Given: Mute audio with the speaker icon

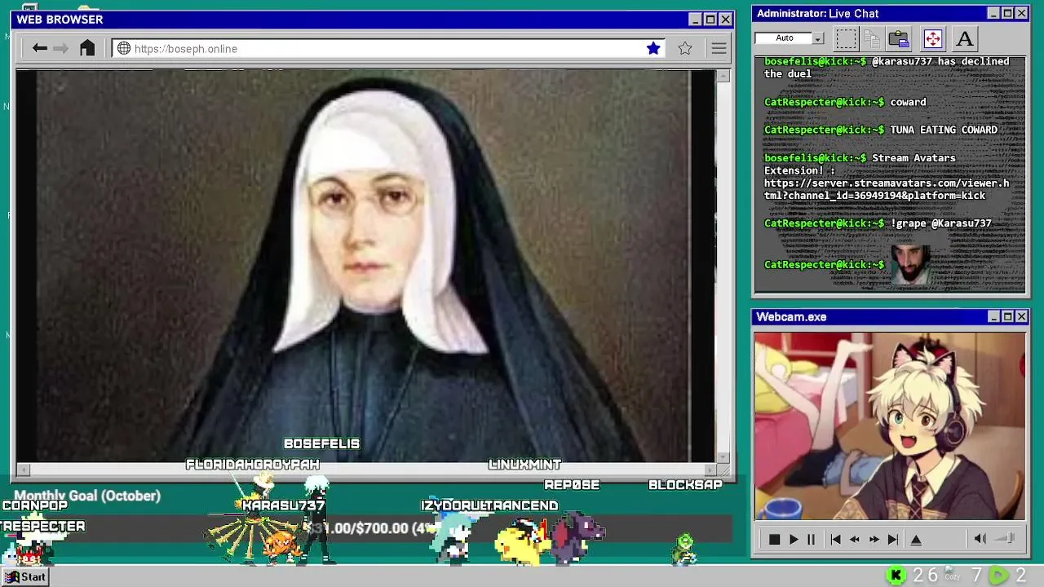Looking at the screenshot, I should (x=980, y=538).
